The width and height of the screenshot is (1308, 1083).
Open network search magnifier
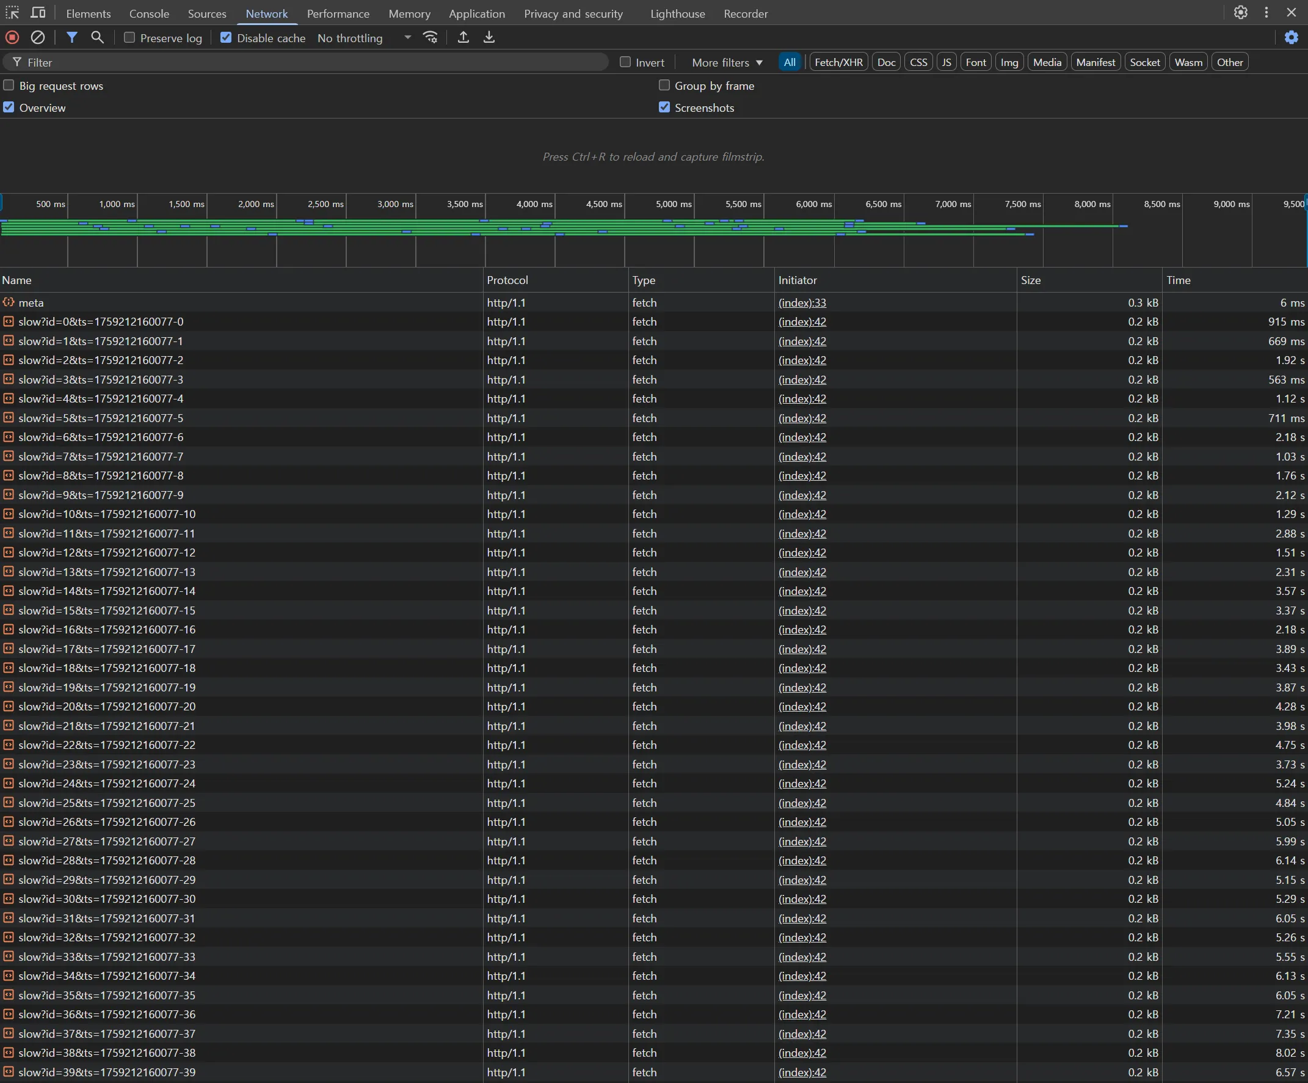[97, 37]
